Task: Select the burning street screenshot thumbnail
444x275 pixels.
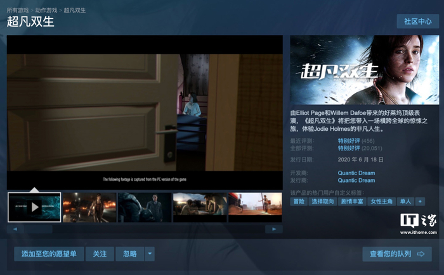Action: click(89, 207)
